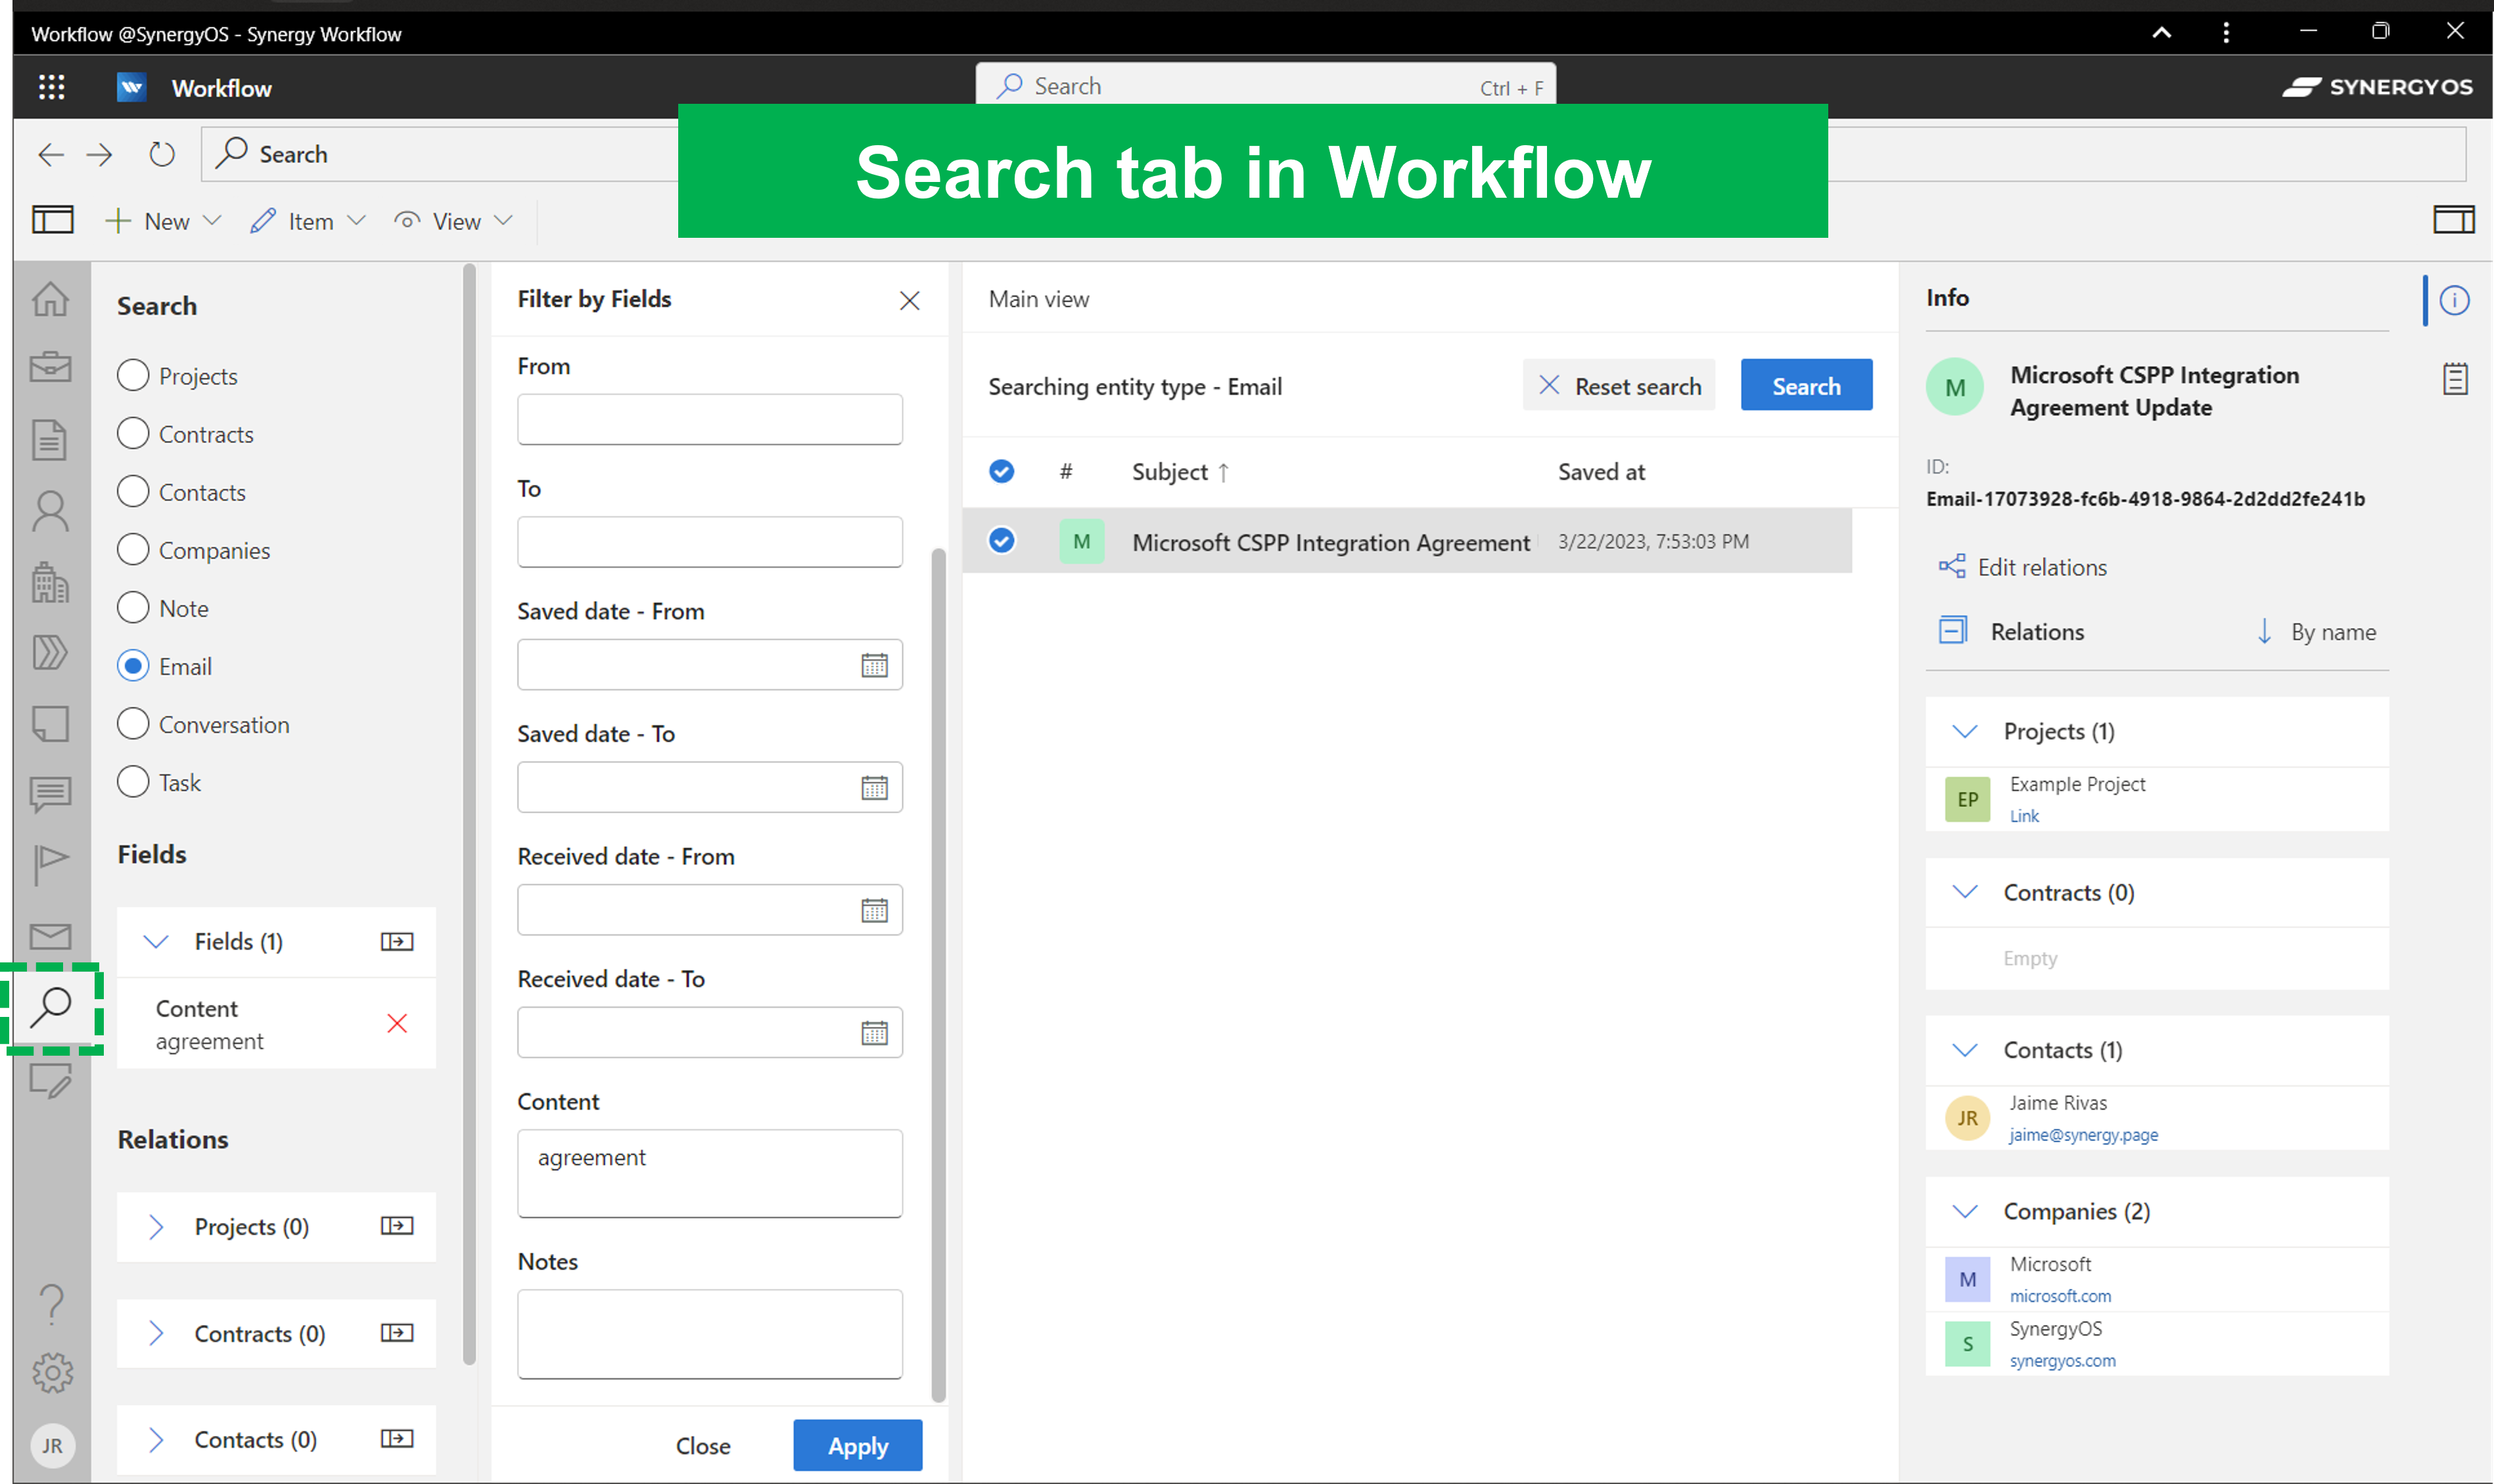Collapse Projects (1) in Info panel
This screenshot has height=1484, width=2494.
coord(1966,732)
